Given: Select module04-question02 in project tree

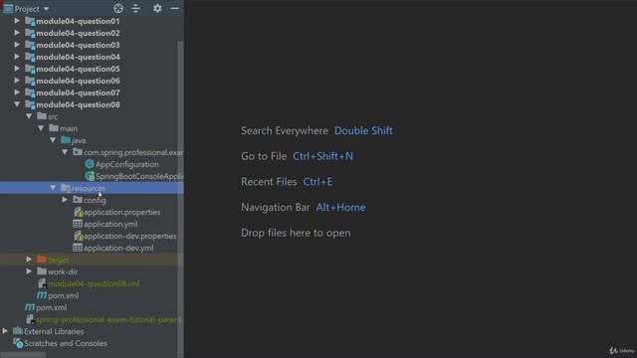Looking at the screenshot, I should point(78,33).
